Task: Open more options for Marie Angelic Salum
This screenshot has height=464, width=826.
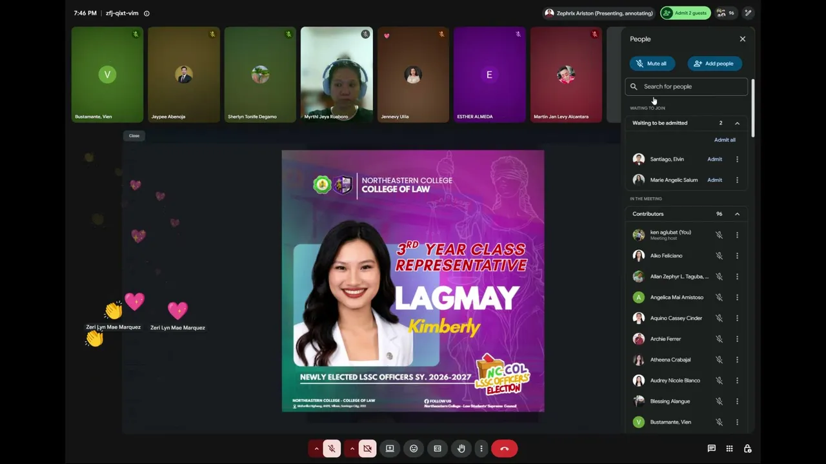Action: 737,180
